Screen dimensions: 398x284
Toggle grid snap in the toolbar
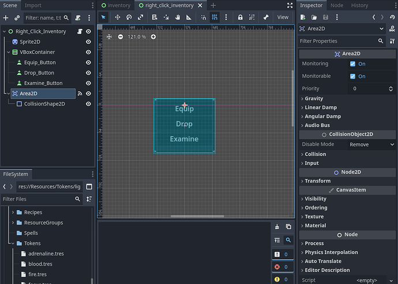(215, 17)
